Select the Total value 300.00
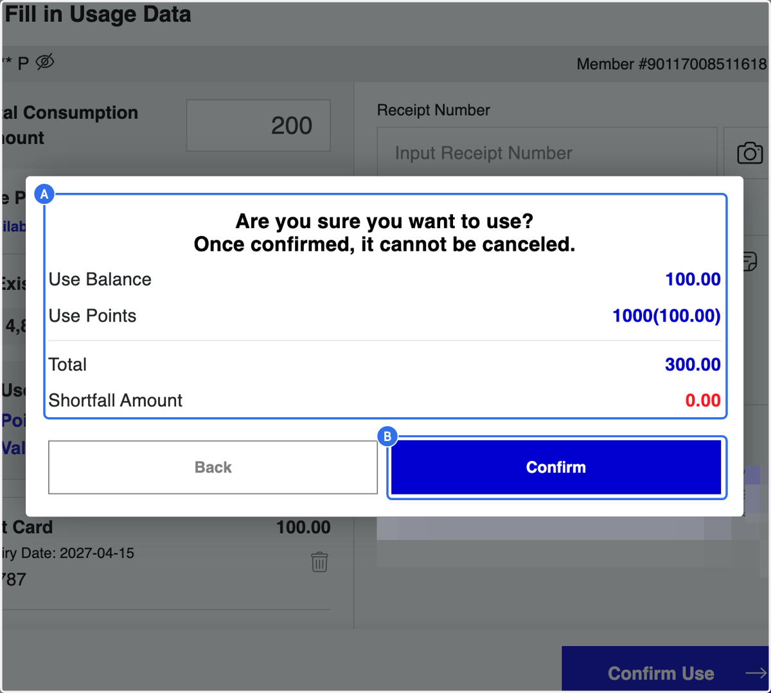The width and height of the screenshot is (771, 693). (693, 364)
